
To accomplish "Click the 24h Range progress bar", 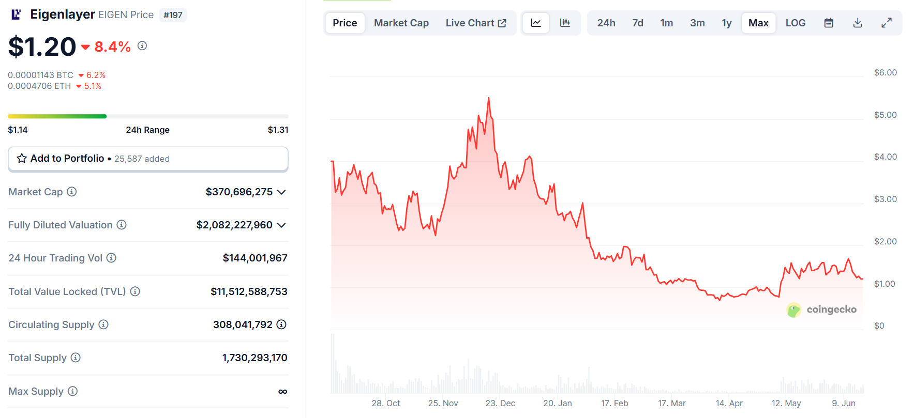I will tap(148, 116).
